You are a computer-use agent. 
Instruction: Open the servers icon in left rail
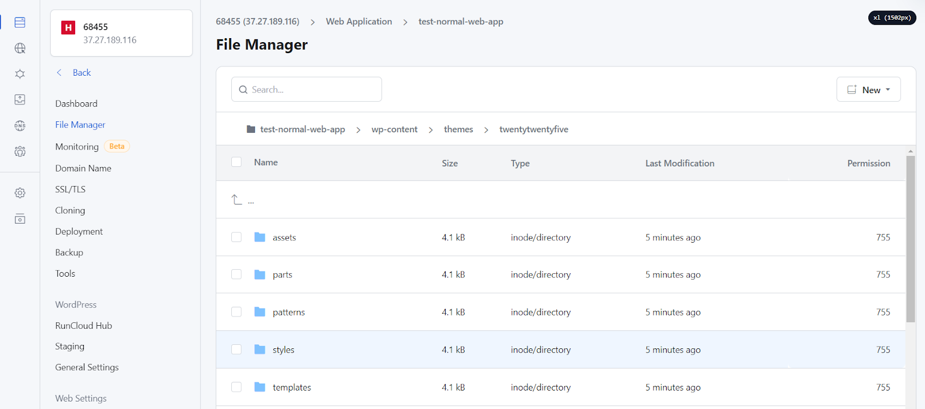pos(20,23)
